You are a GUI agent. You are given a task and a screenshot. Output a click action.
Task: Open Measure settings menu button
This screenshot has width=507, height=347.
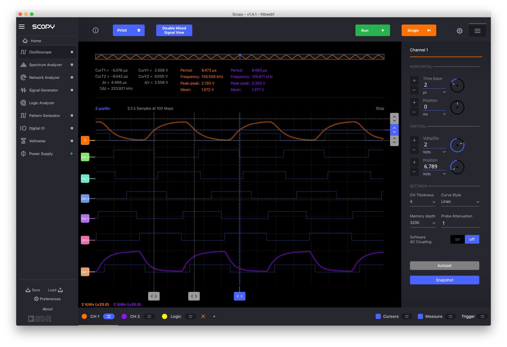(x=450, y=316)
